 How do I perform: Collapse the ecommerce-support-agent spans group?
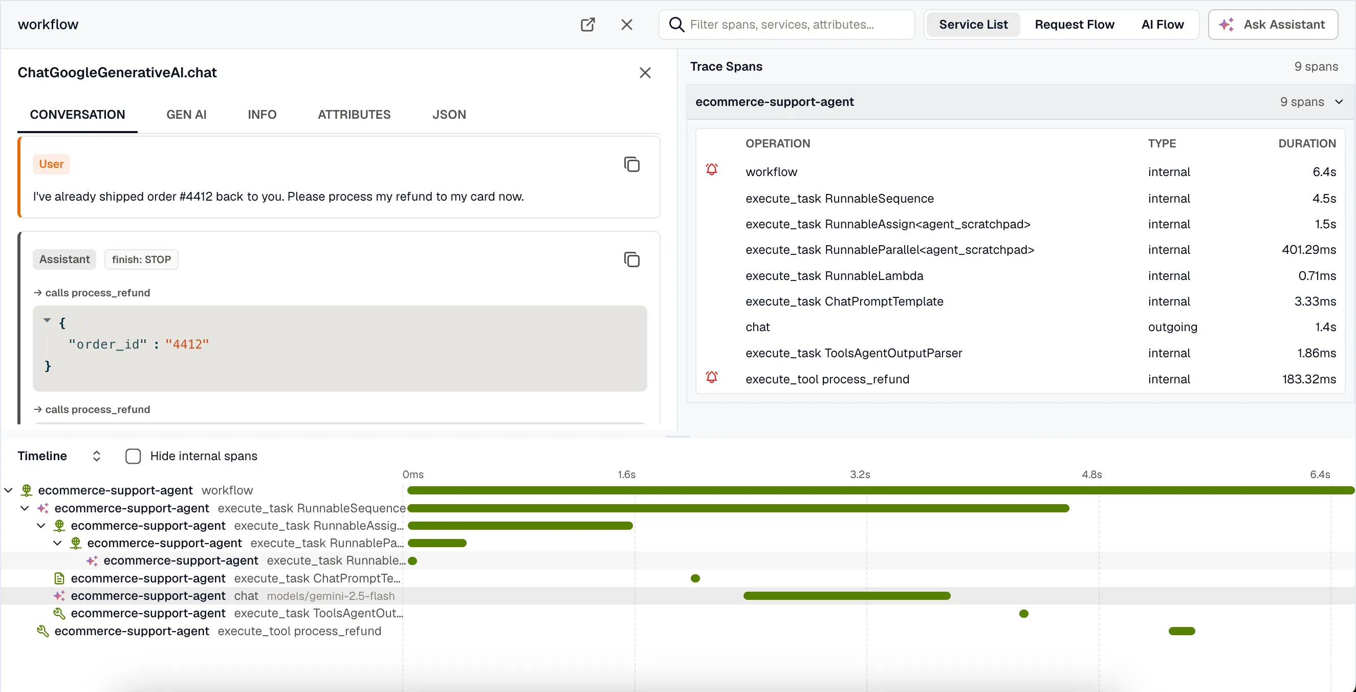point(1339,102)
